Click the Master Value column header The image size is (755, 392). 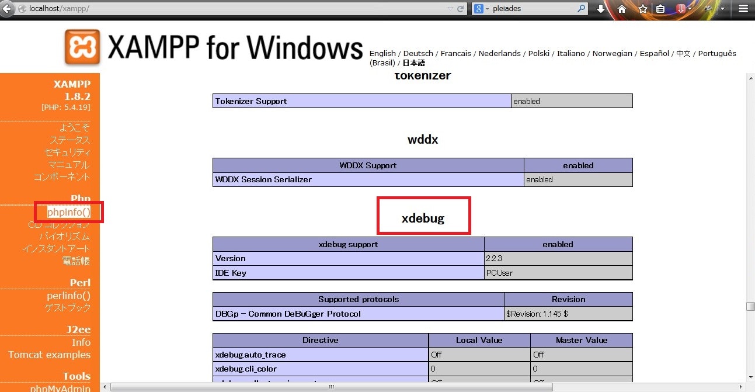pos(582,340)
